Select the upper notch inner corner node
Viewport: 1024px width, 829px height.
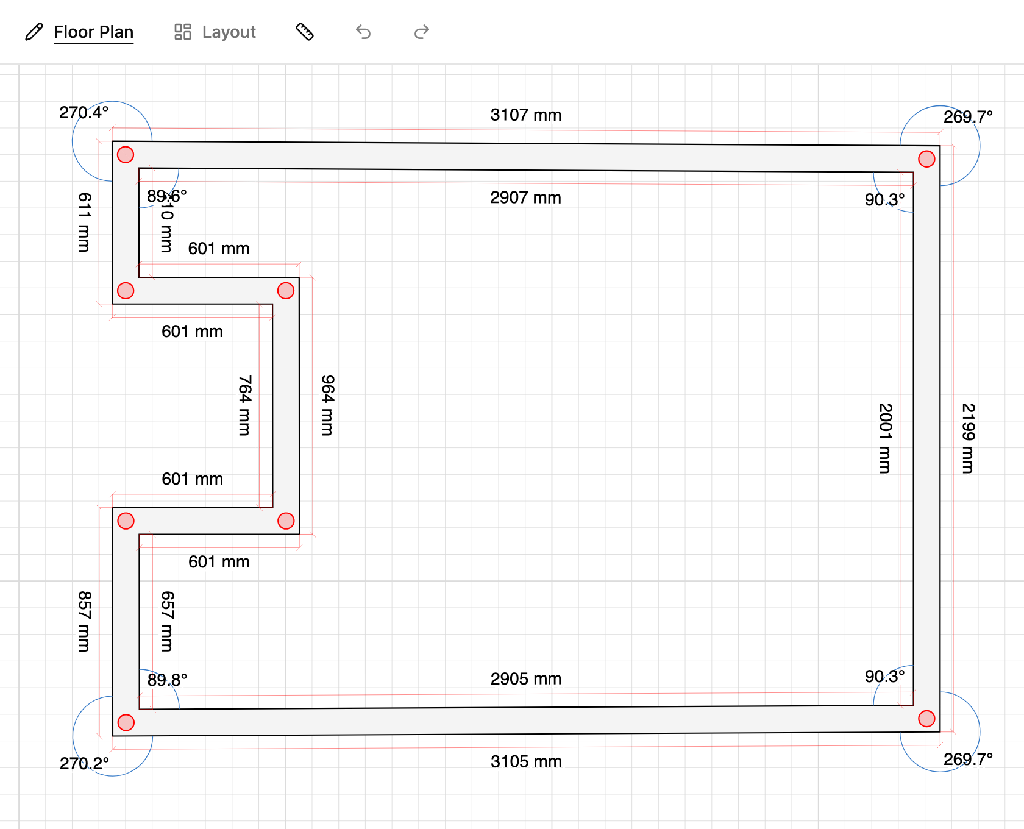(x=286, y=291)
